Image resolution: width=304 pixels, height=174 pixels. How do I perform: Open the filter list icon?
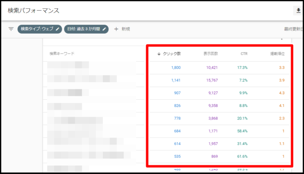(11, 29)
